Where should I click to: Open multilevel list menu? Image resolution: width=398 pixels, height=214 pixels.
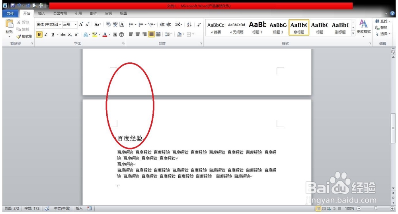(151, 25)
